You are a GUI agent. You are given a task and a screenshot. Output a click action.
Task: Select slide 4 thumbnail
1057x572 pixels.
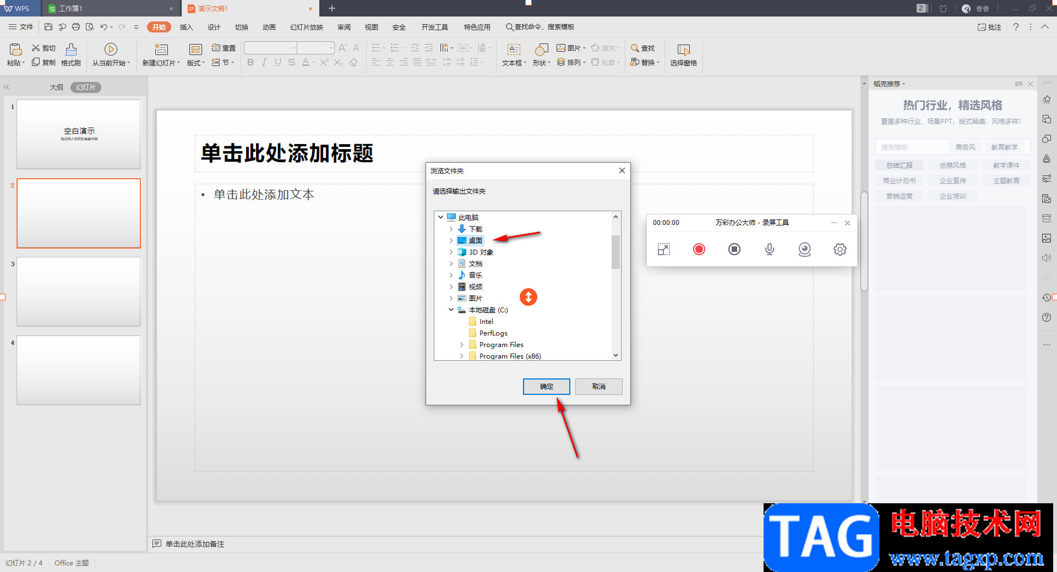[79, 370]
